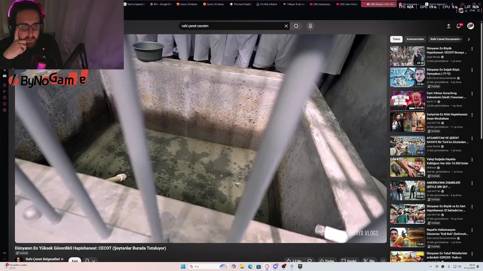Click the Katıl join button
The image size is (483, 271).
(75, 261)
